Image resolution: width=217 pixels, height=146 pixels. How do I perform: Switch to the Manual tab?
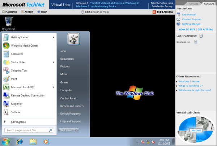[193, 4]
